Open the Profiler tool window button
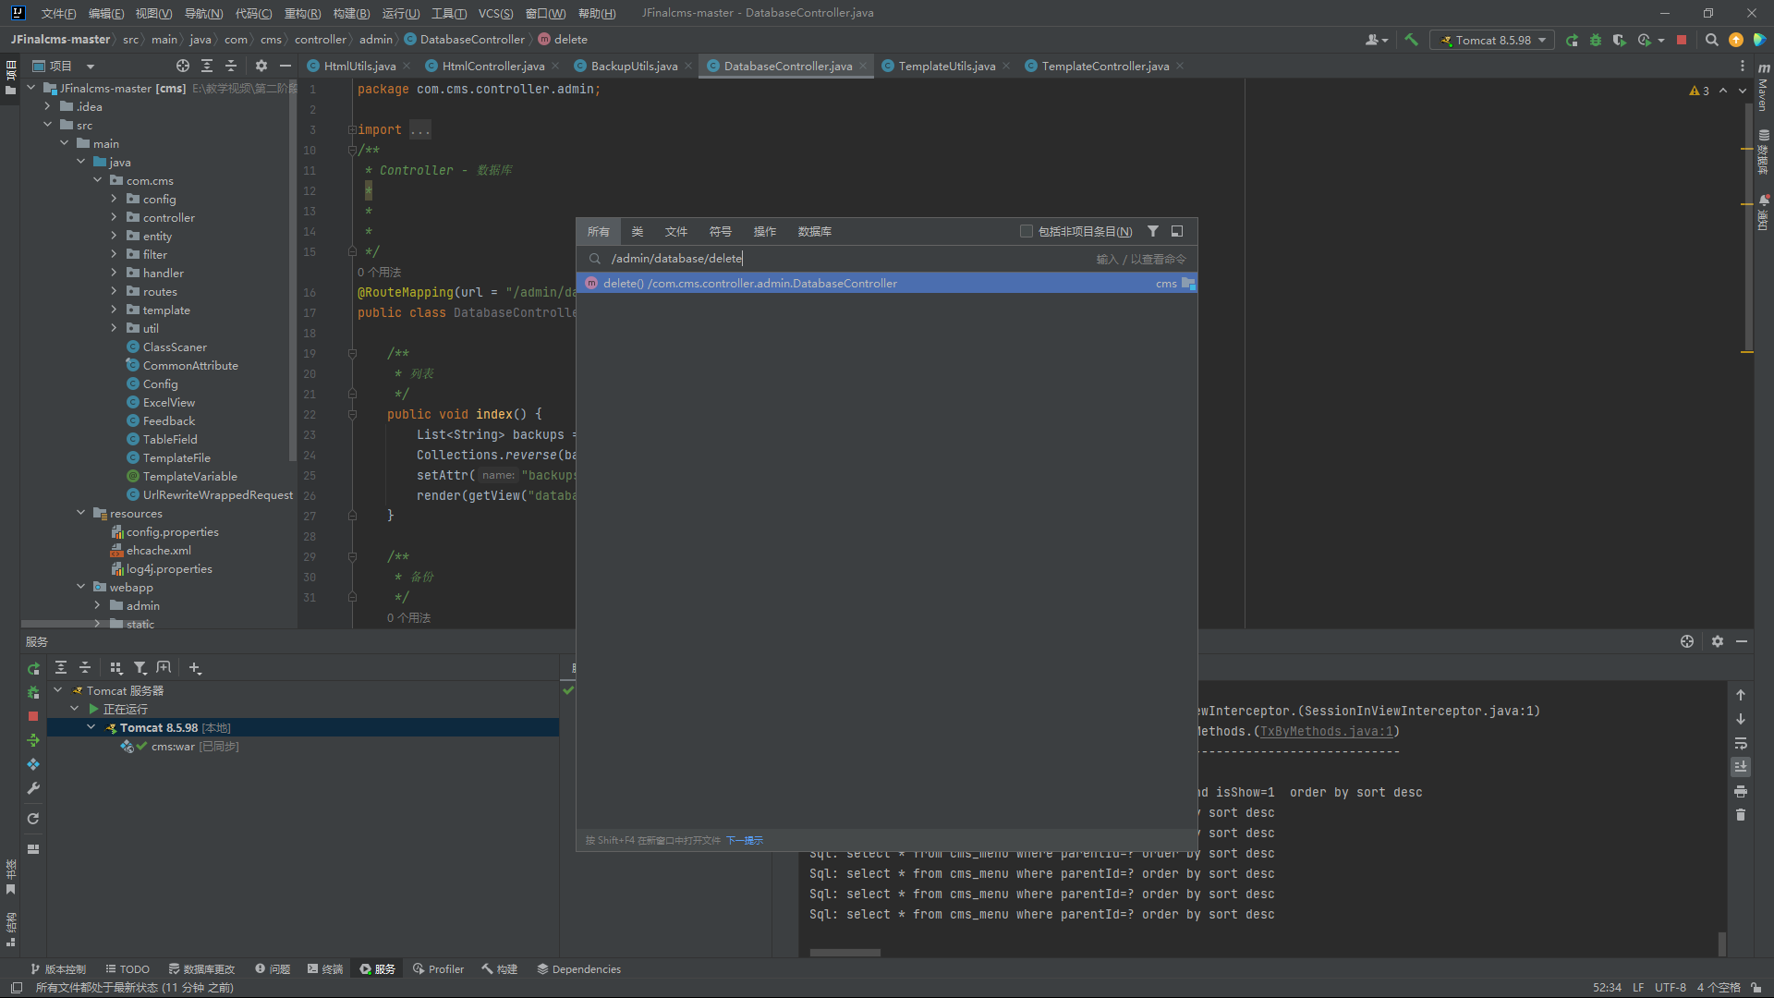 tap(439, 968)
